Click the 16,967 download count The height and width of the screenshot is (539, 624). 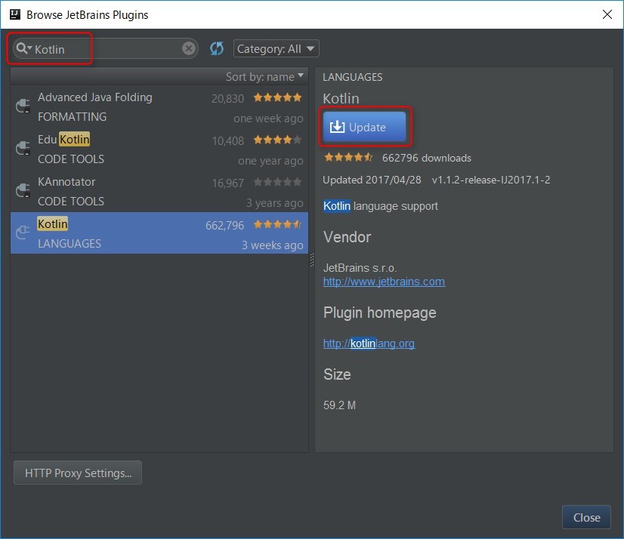(x=227, y=183)
